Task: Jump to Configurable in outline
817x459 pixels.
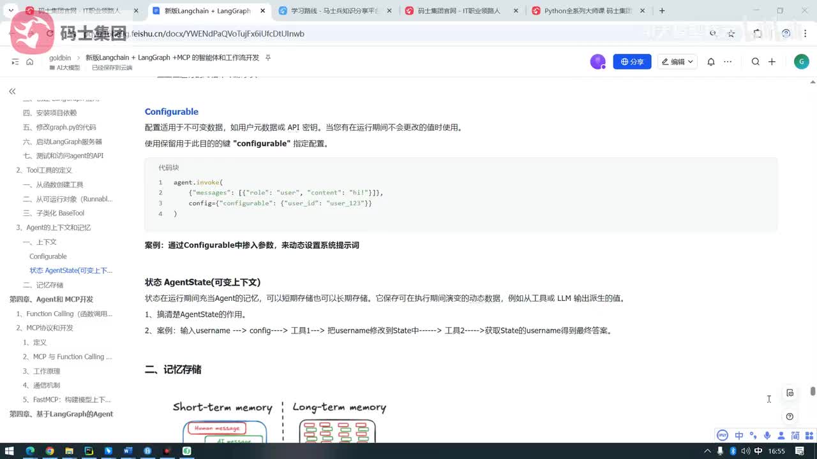Action: (48, 256)
